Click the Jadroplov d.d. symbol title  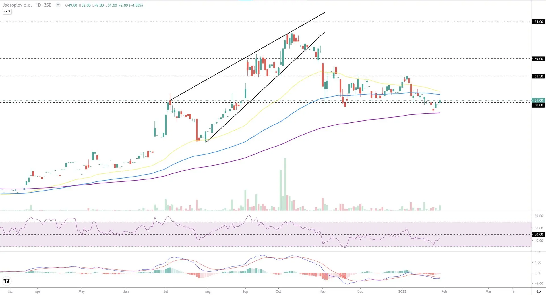(x=17, y=5)
